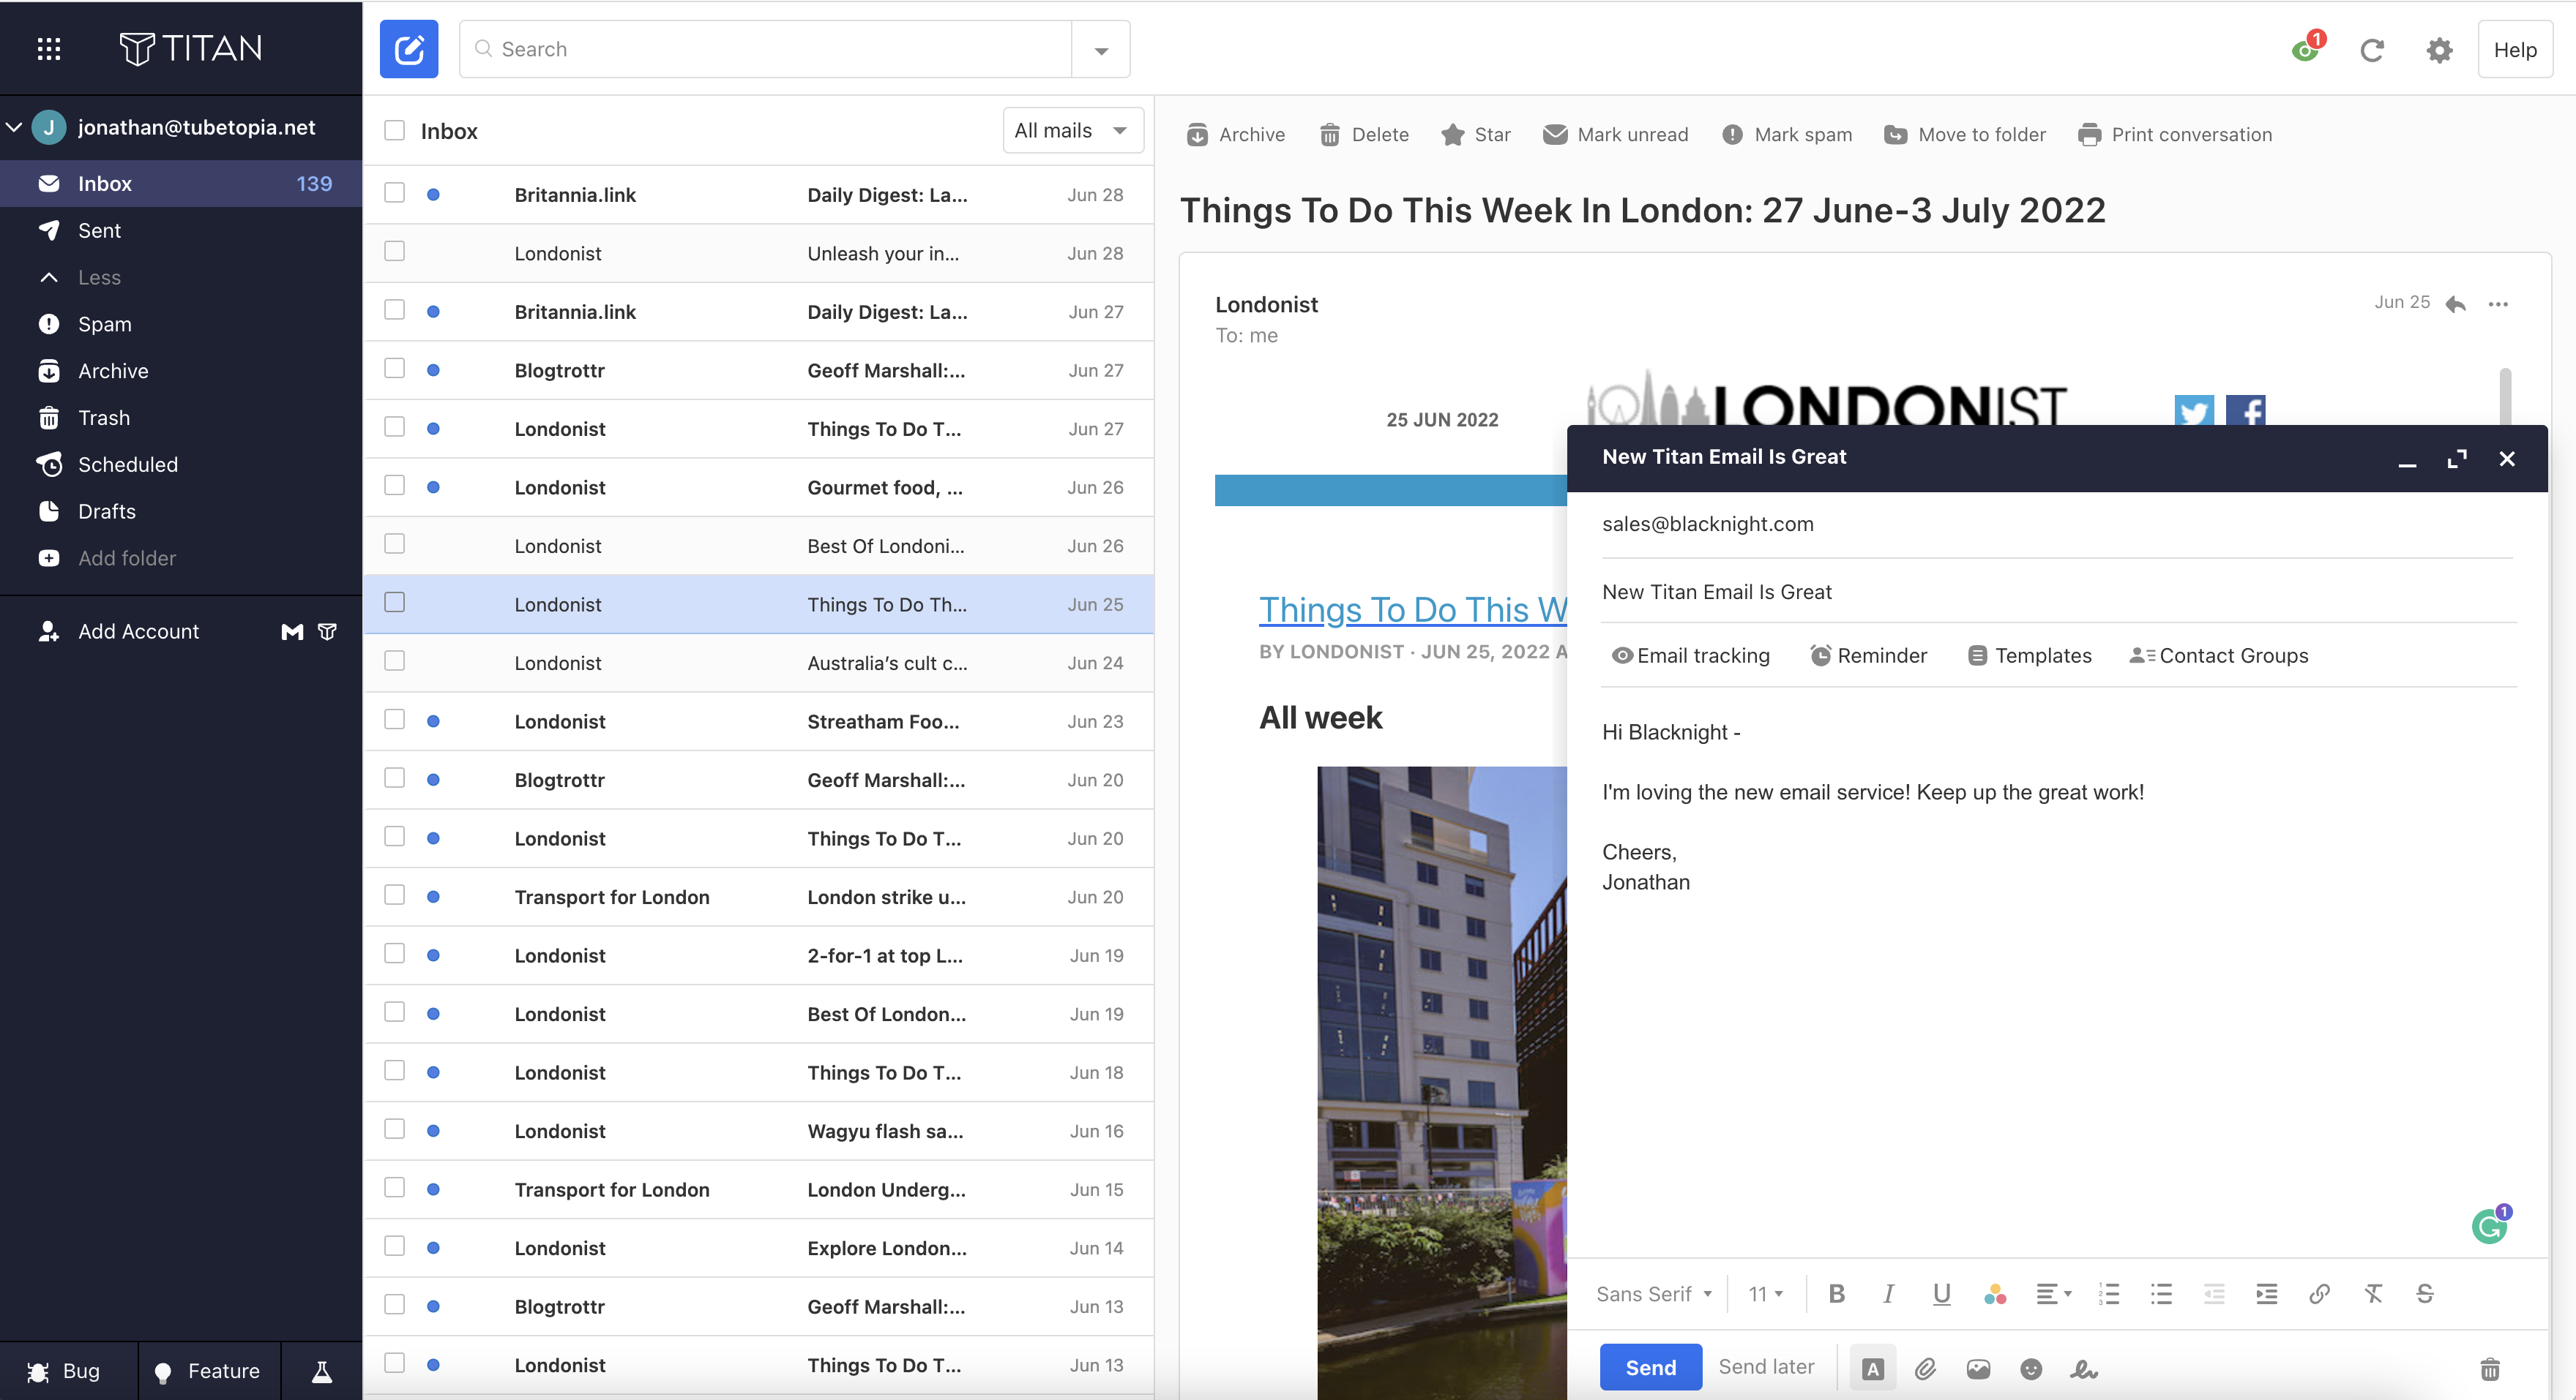
Task: Toggle bold formatting in composer
Action: coord(1837,1294)
